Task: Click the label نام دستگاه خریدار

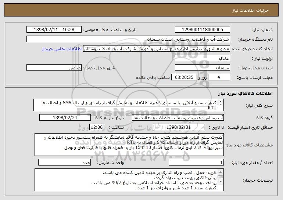Action: point(255,39)
